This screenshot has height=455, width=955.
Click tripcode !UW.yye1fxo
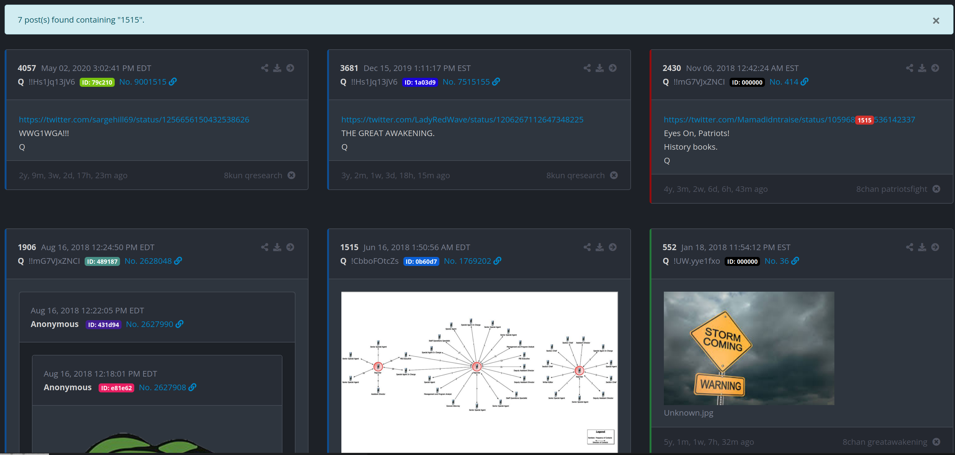coord(697,261)
